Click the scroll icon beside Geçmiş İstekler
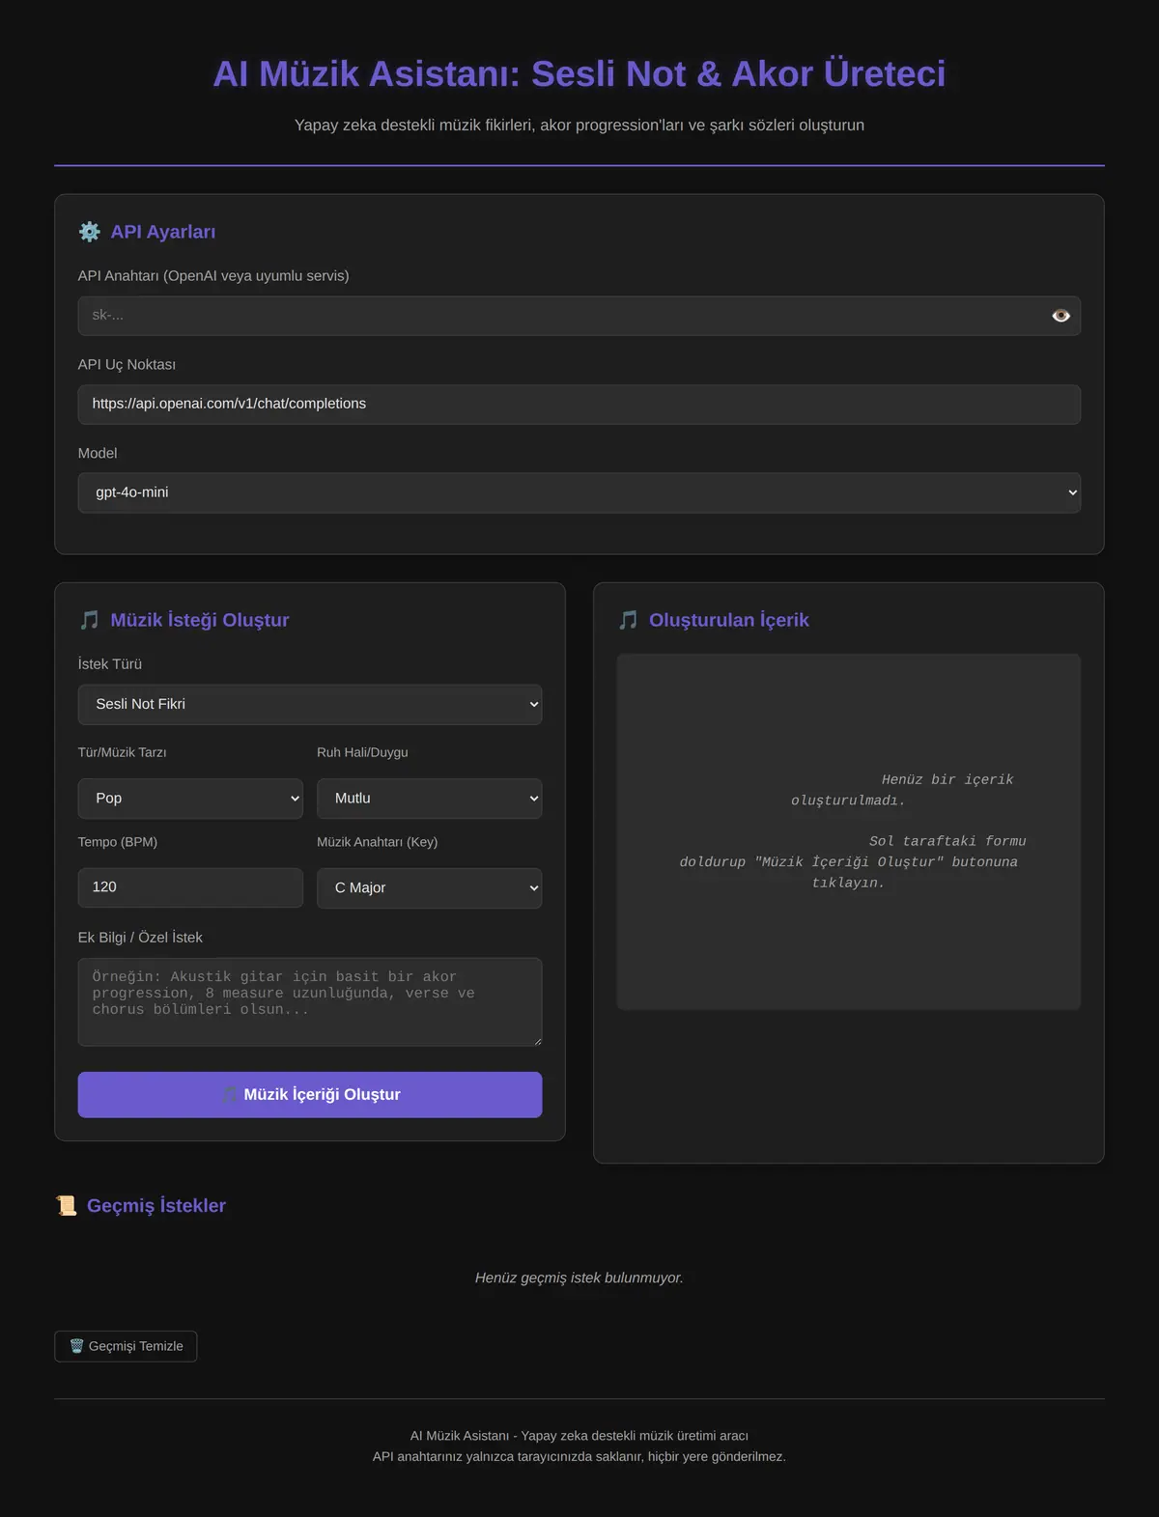This screenshot has width=1159, height=1517. point(67,1205)
